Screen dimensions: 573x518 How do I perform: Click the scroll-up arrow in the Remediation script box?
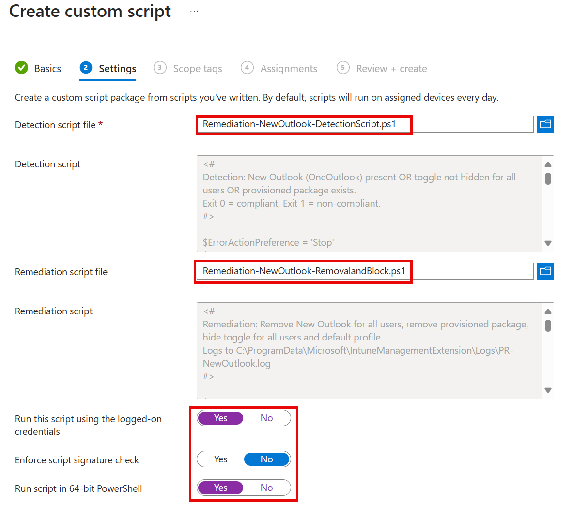(x=548, y=311)
